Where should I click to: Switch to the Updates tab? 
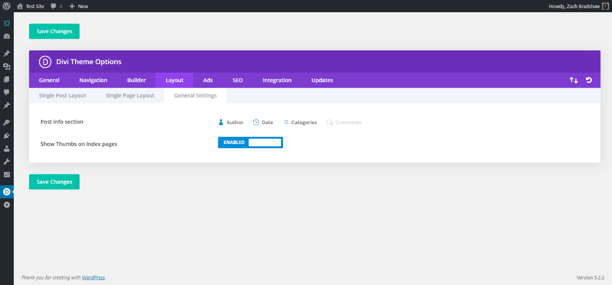click(322, 80)
